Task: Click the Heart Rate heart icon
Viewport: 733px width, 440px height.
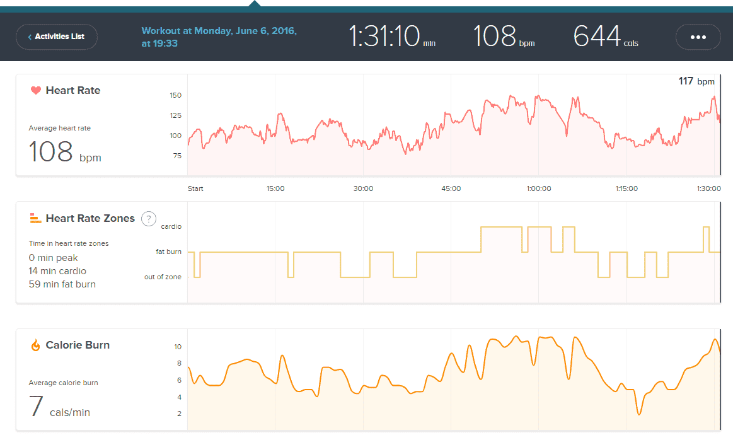Action: pyautogui.click(x=35, y=91)
